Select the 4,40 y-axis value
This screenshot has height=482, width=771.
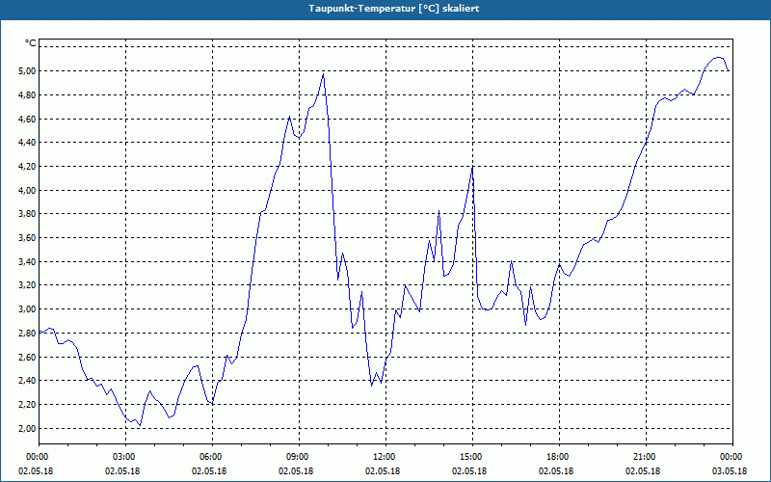click(x=27, y=143)
